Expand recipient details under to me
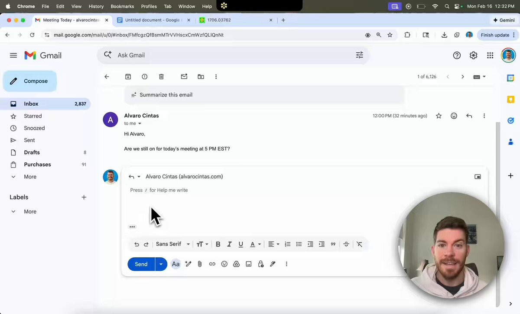 (x=140, y=123)
